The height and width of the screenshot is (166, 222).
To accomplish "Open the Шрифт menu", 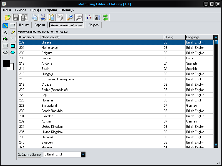I will point(36,10).
